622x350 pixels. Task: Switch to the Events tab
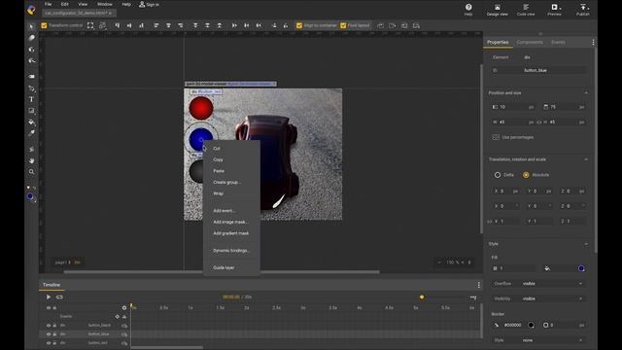pyautogui.click(x=558, y=42)
